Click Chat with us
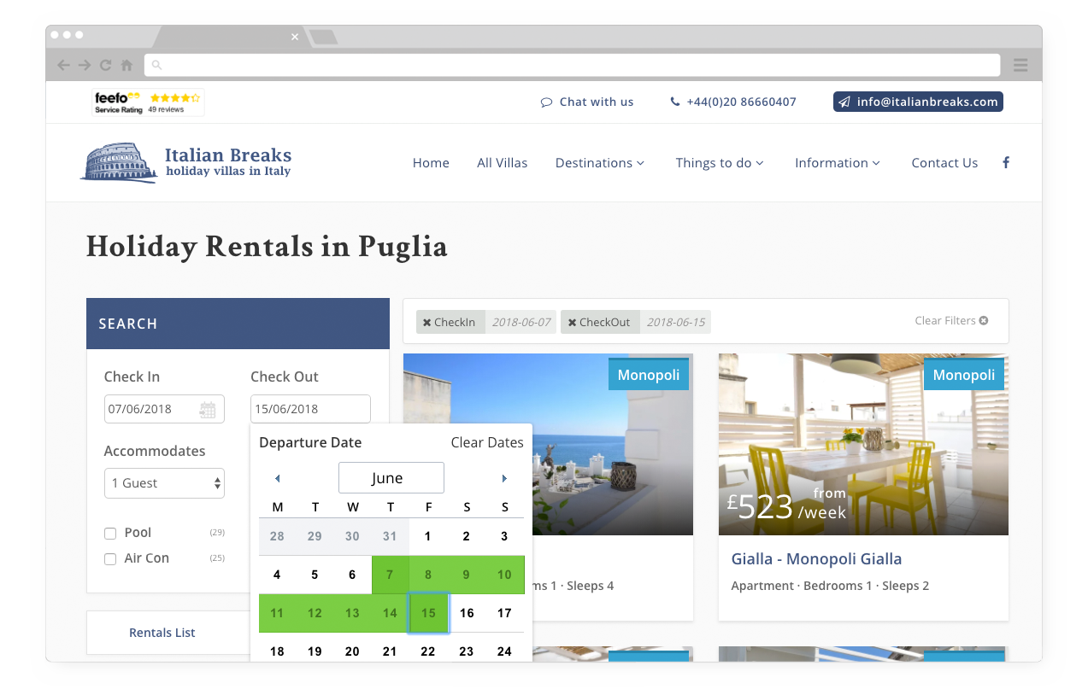1088x689 pixels. point(587,102)
